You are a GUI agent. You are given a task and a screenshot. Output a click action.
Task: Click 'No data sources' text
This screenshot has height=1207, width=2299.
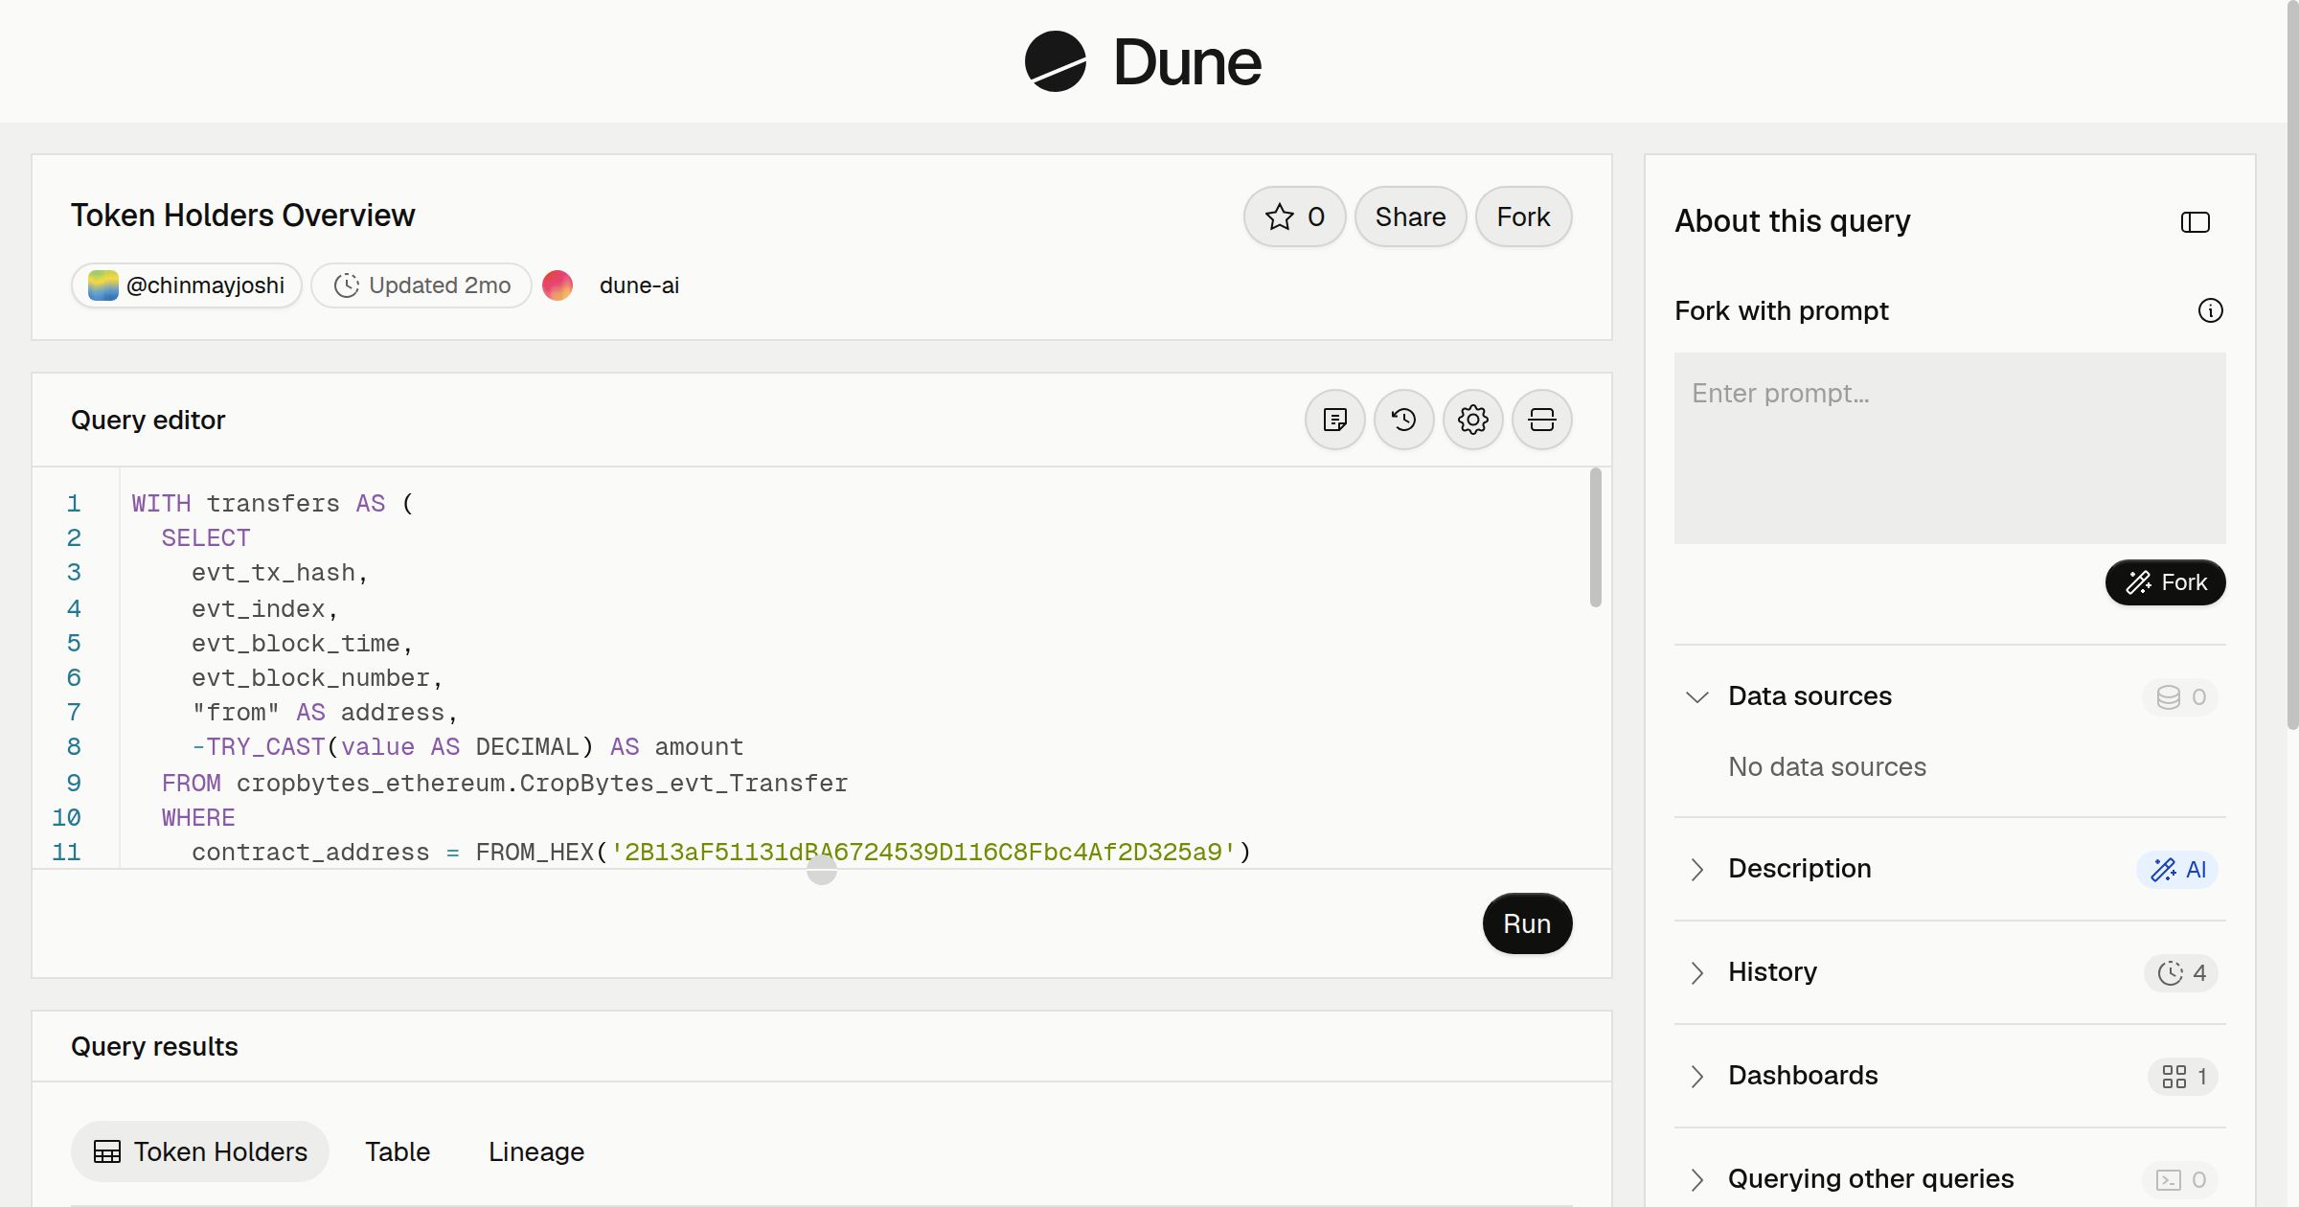click(x=1827, y=766)
